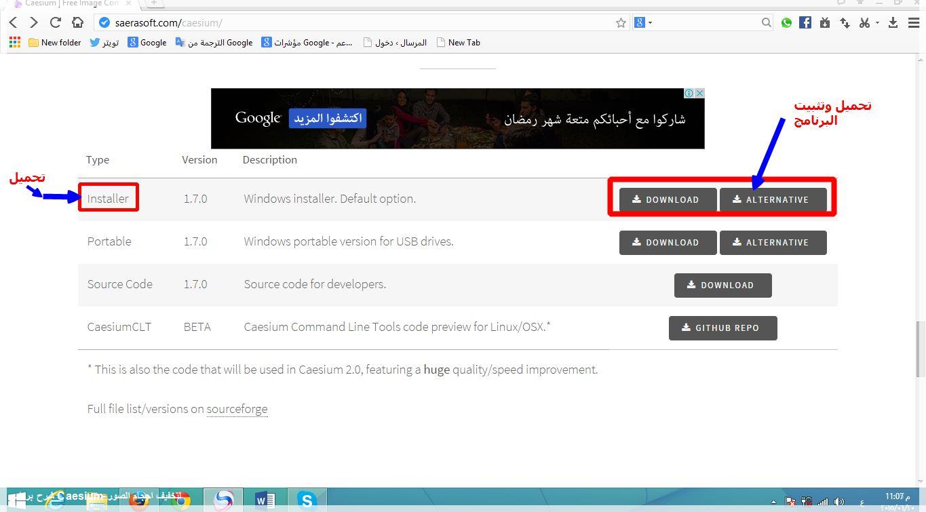Click the battery power tray icon
This screenshot has height=512, width=926.
tap(807, 502)
